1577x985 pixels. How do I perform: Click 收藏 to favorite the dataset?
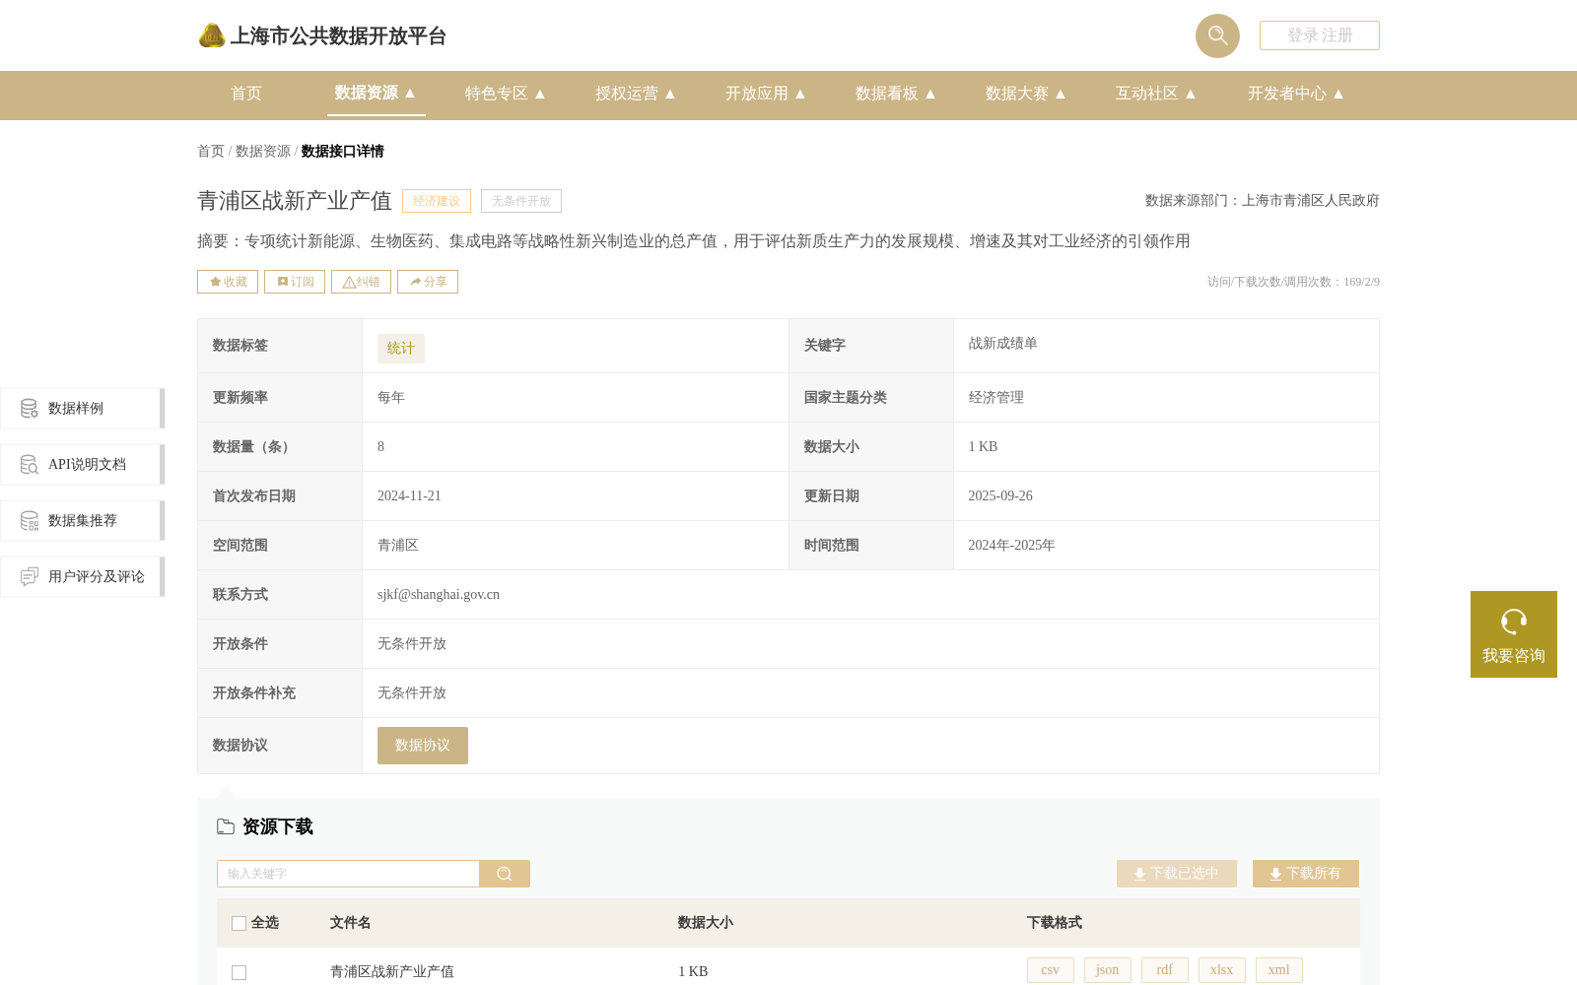coord(228,282)
